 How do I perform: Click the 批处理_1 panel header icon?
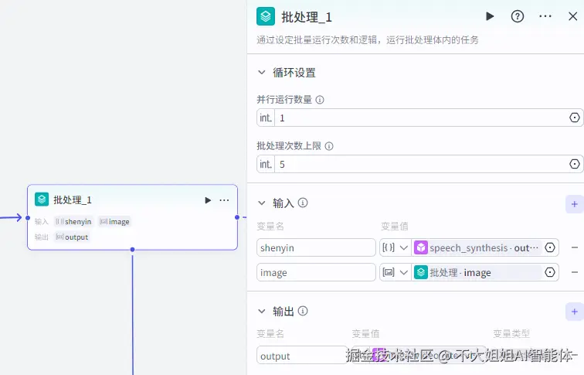(x=266, y=16)
